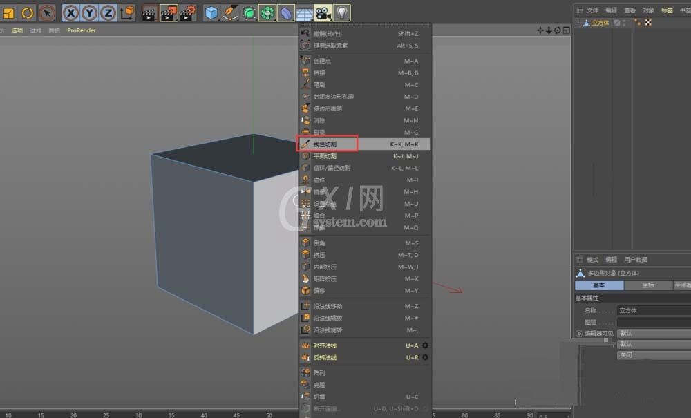Choose 封闭多边形孔洞 from the context menu
The width and height of the screenshot is (691, 418).
click(x=364, y=97)
